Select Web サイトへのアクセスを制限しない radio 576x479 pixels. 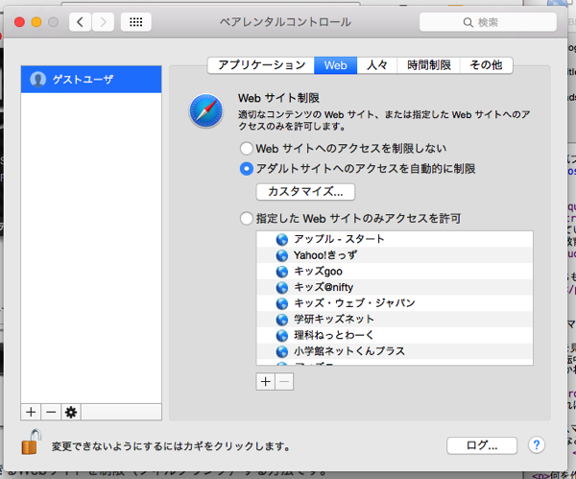click(x=246, y=149)
